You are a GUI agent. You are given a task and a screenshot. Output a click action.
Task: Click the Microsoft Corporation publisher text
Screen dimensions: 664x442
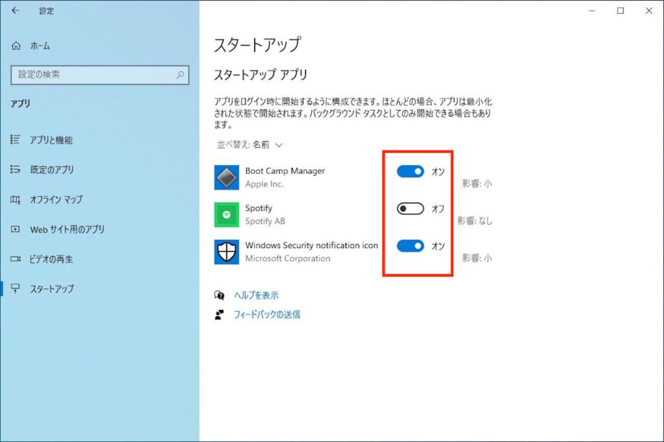pyautogui.click(x=287, y=259)
